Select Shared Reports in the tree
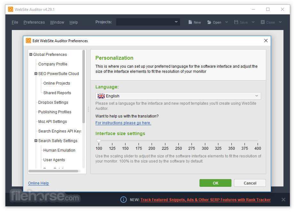This screenshot has width=294, height=212. (57, 93)
